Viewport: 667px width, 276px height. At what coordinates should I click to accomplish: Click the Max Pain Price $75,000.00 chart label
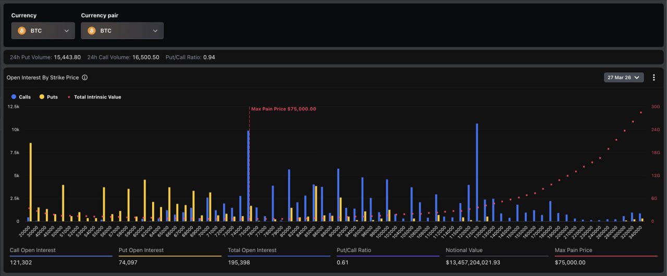coord(283,109)
